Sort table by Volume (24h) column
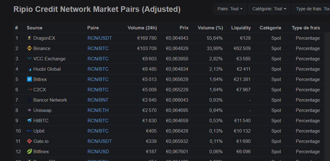Screen dimensions: 330x161 tap(142, 28)
